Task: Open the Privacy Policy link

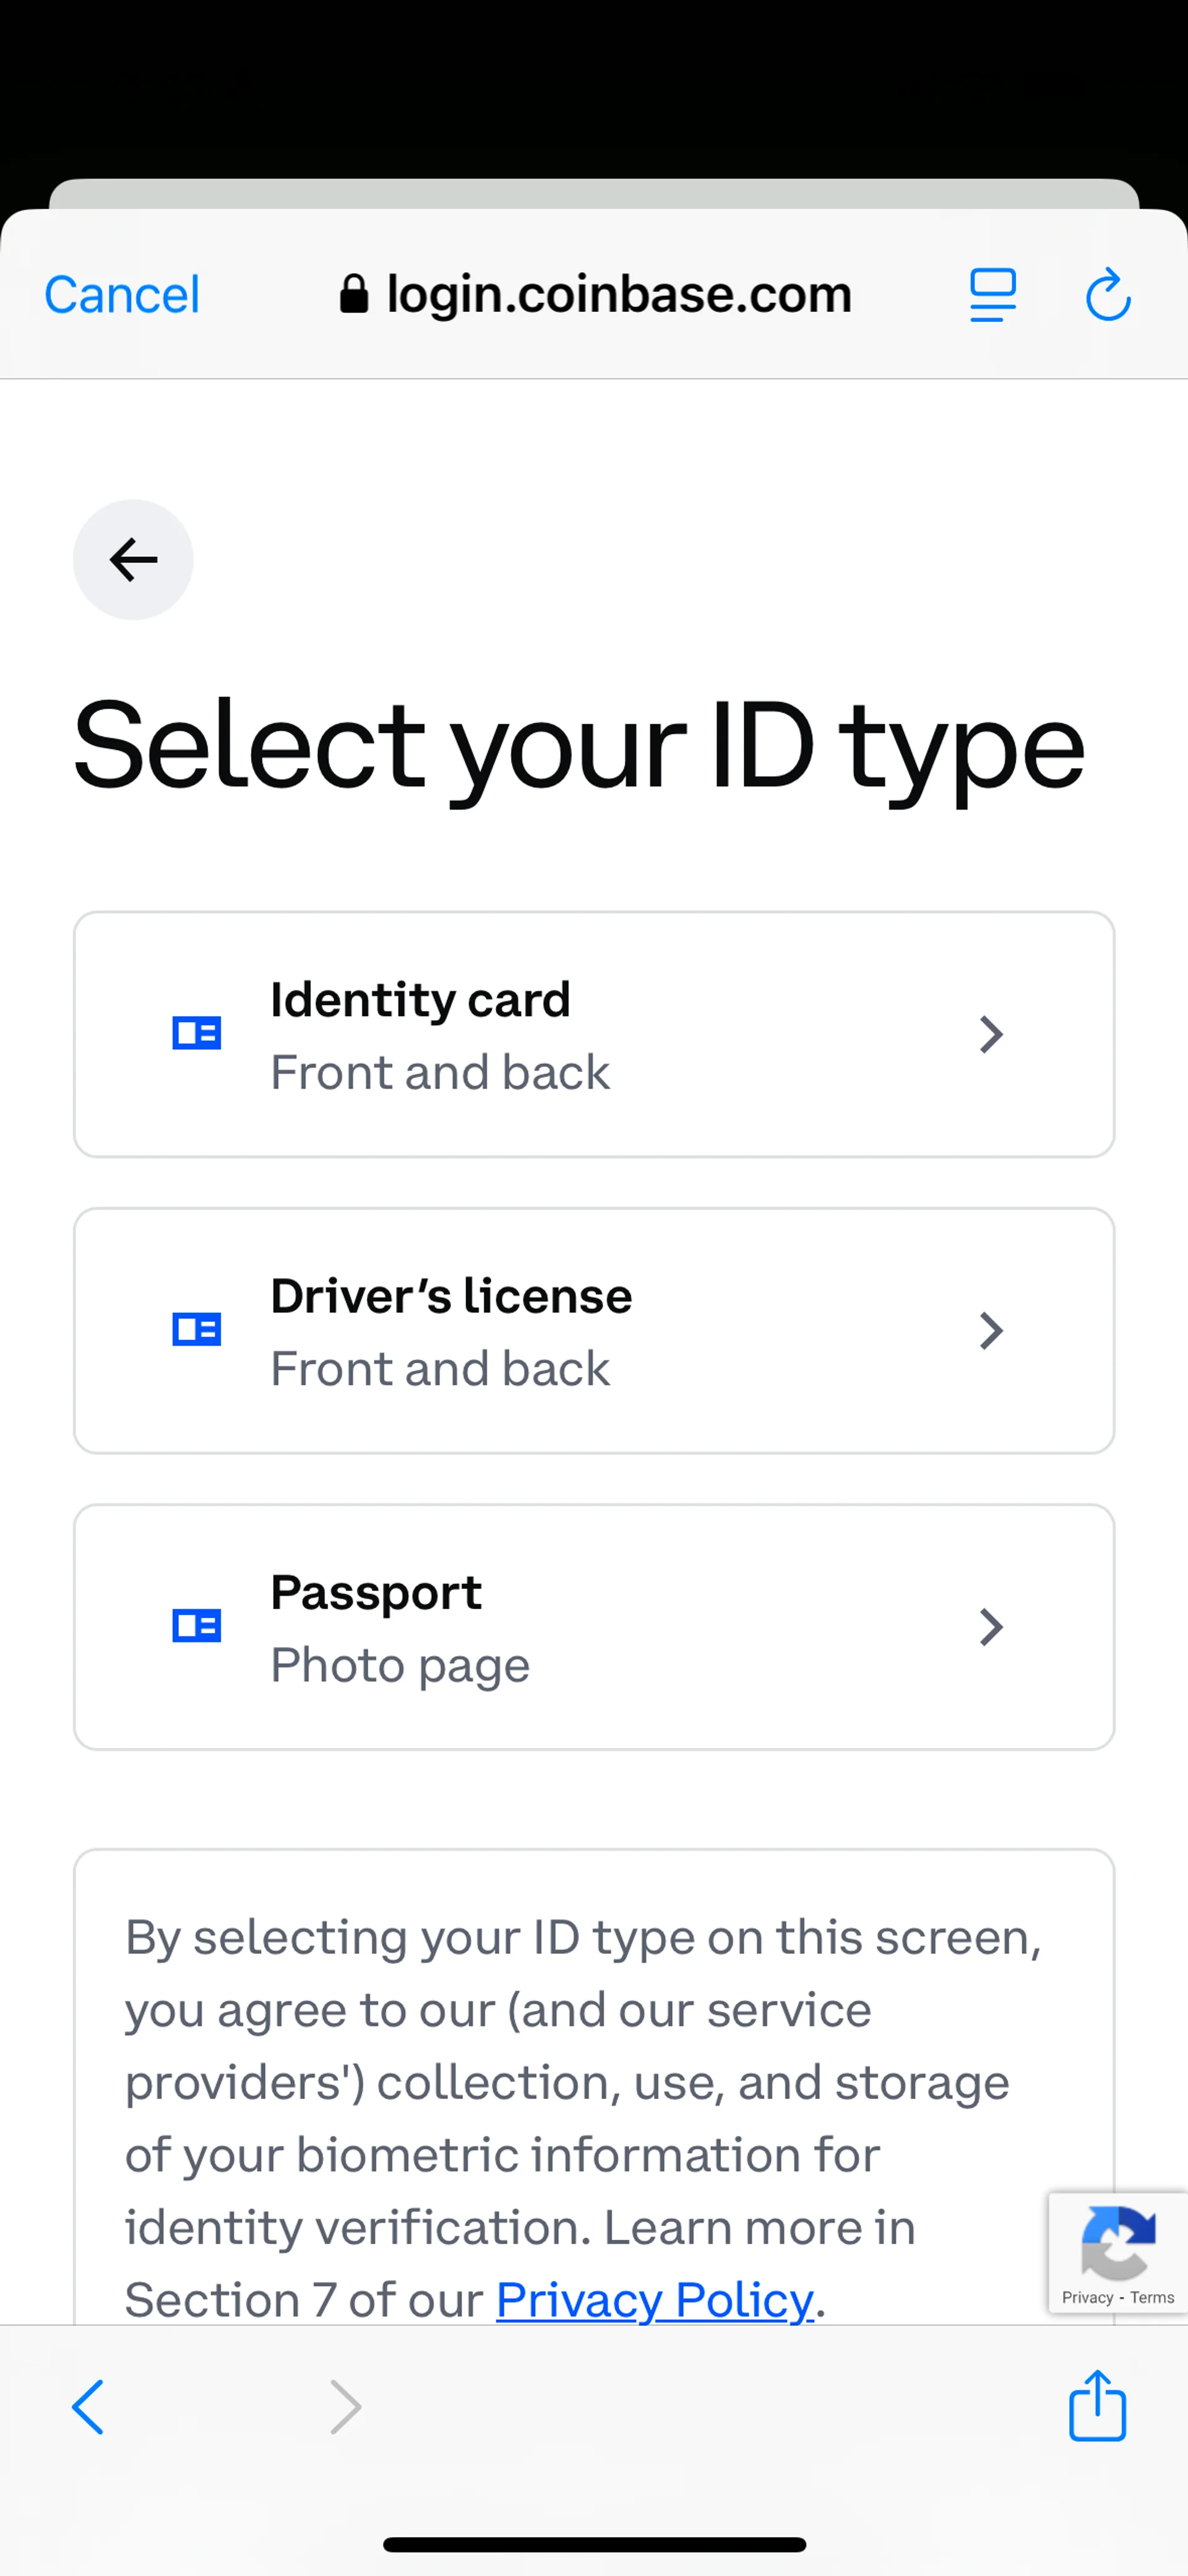Action: point(655,2299)
